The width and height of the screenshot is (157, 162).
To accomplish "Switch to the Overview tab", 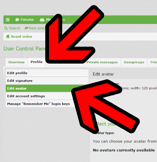I will click(x=16, y=62).
